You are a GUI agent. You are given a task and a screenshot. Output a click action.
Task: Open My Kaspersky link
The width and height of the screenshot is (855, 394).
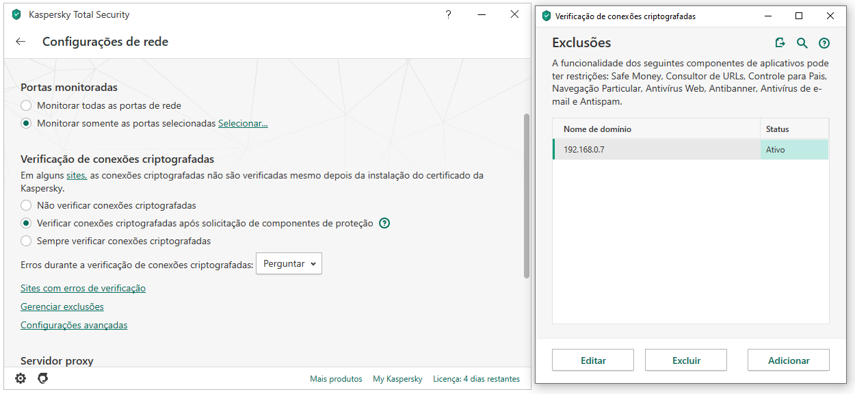pyautogui.click(x=397, y=379)
